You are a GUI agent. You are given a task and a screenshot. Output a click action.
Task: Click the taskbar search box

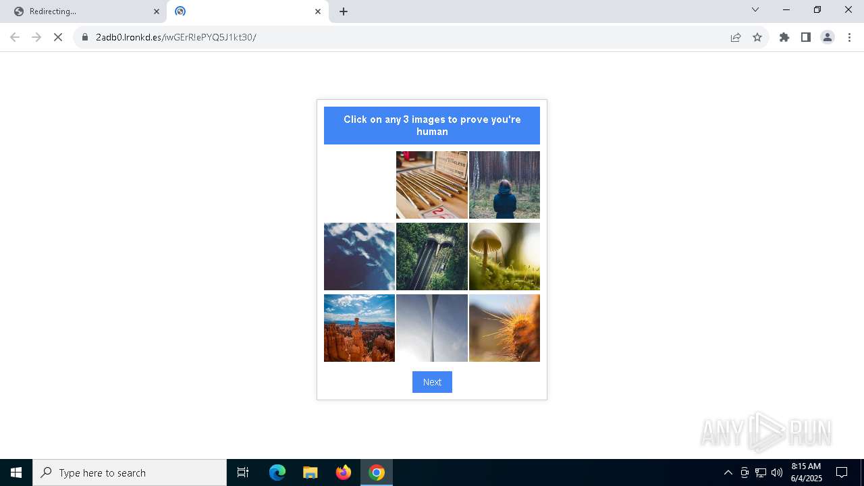[130, 473]
